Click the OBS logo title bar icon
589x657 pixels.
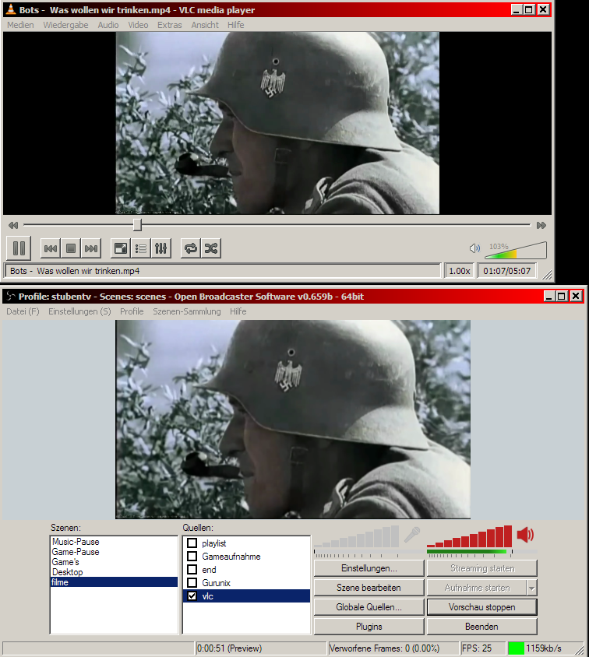point(10,297)
